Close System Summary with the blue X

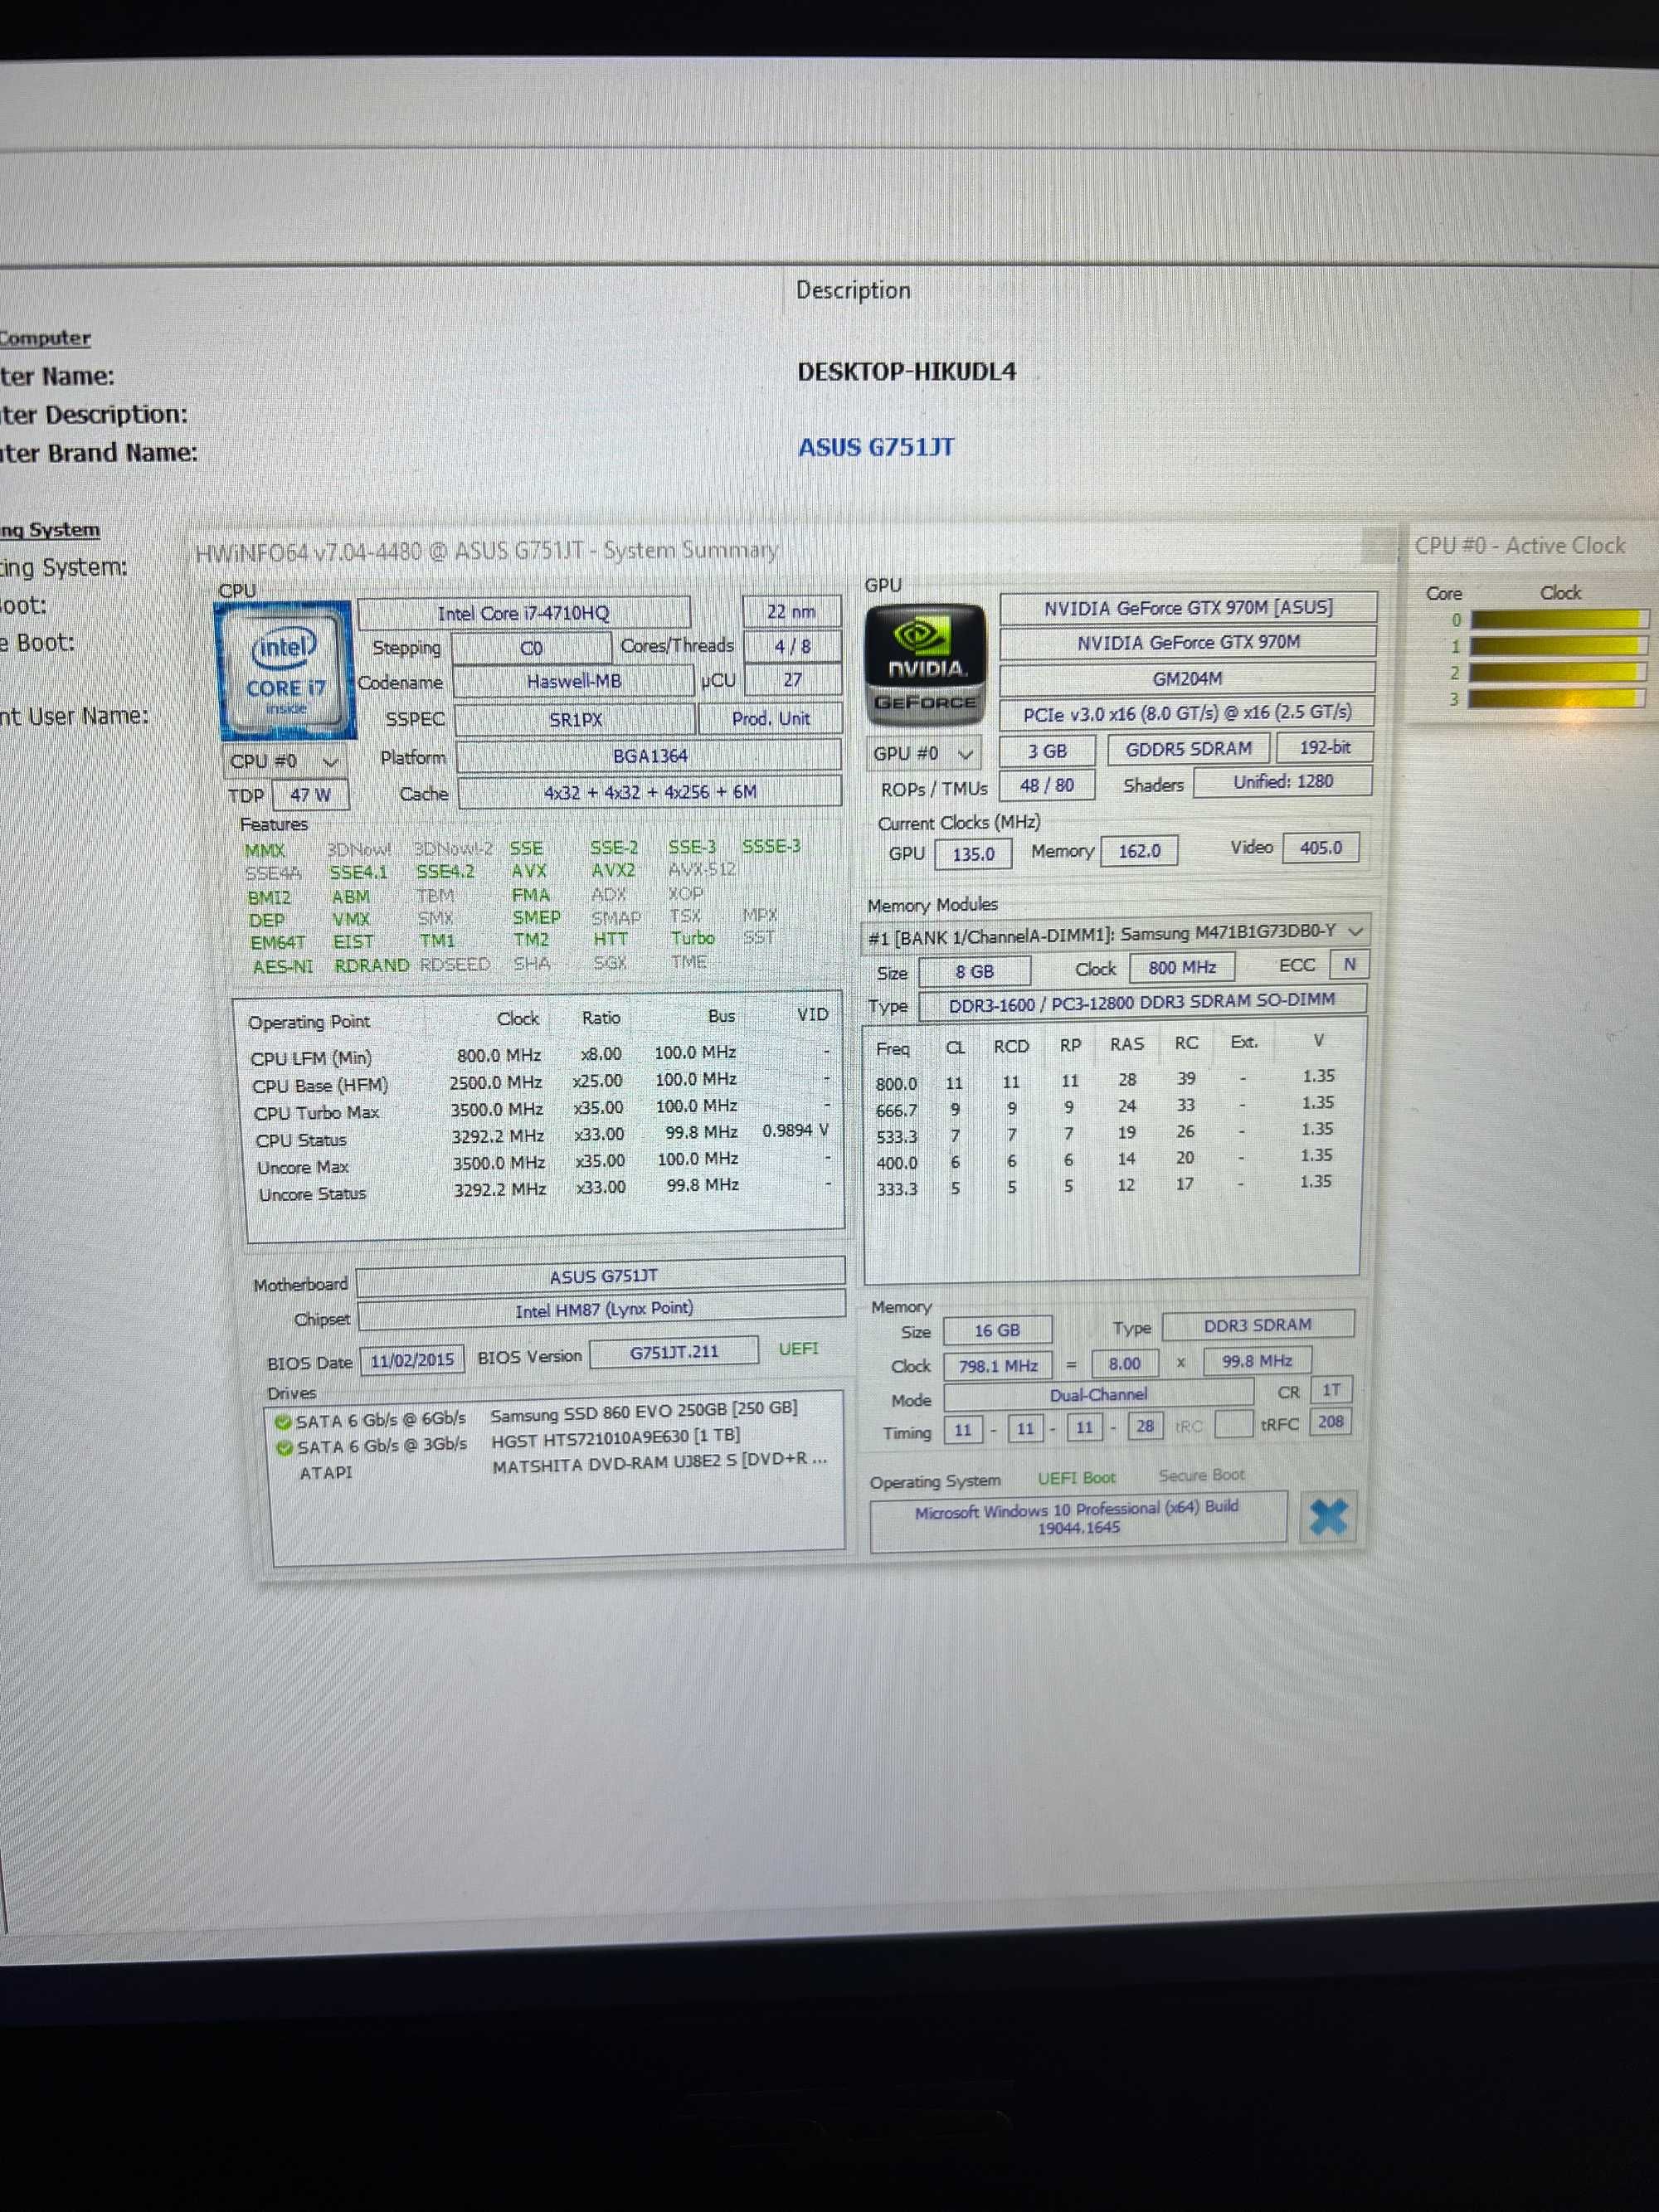(x=1327, y=1516)
